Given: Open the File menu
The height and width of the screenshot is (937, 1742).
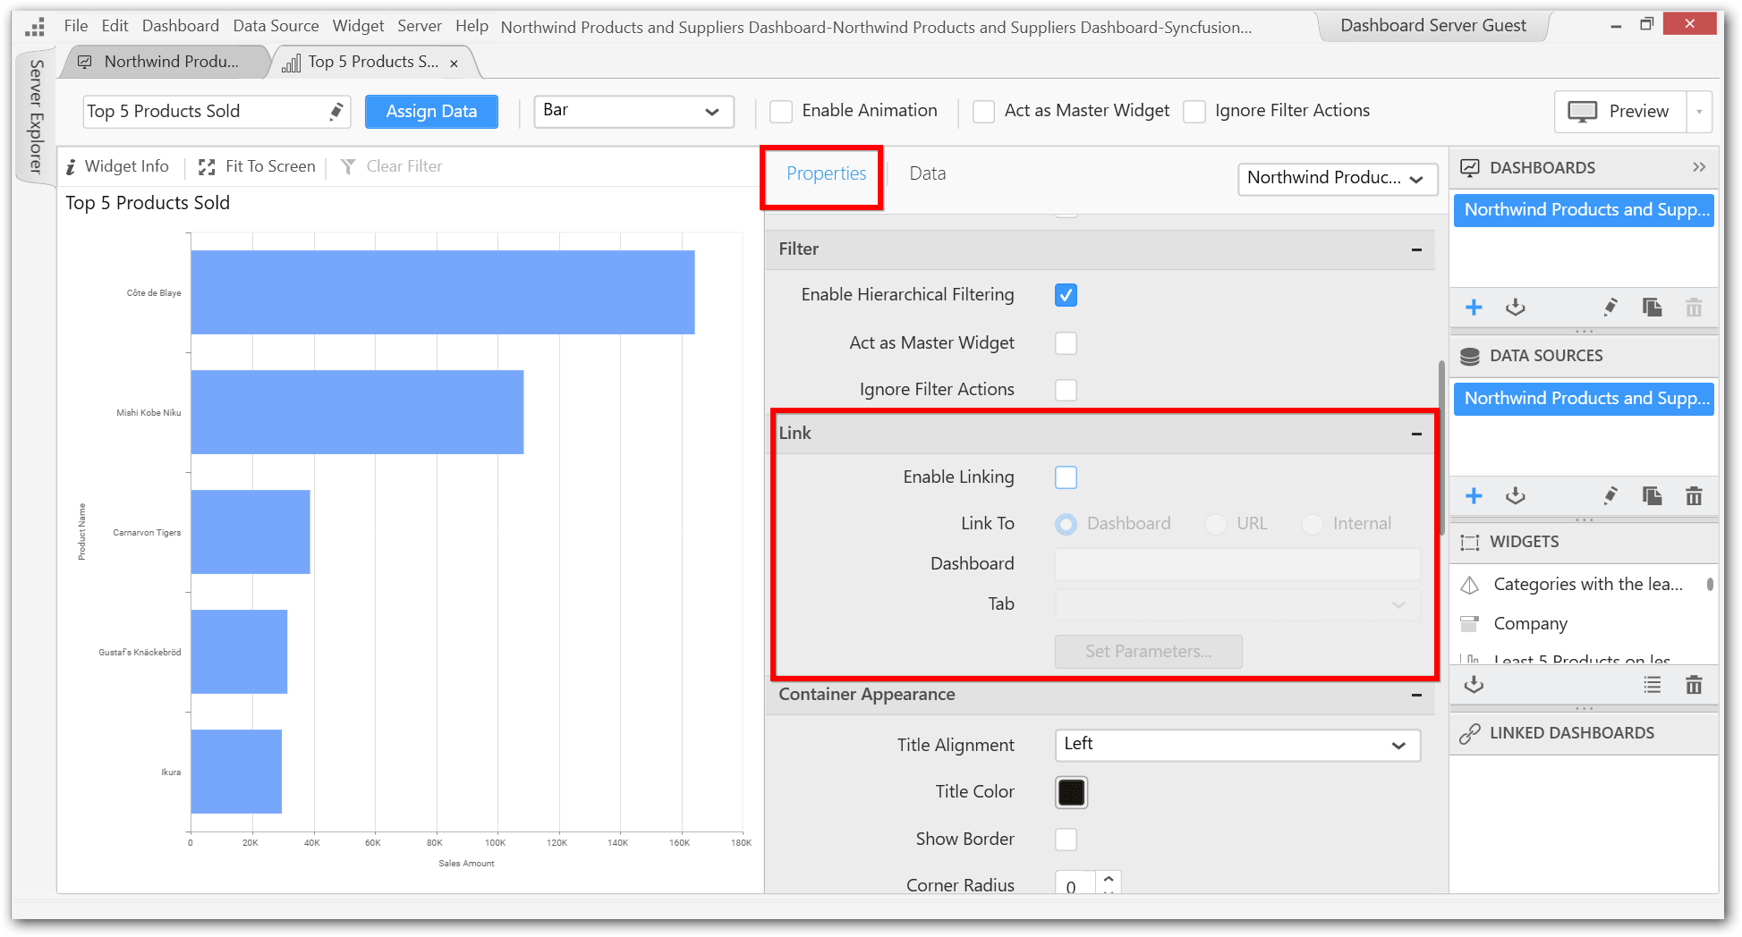Looking at the screenshot, I should point(76,26).
